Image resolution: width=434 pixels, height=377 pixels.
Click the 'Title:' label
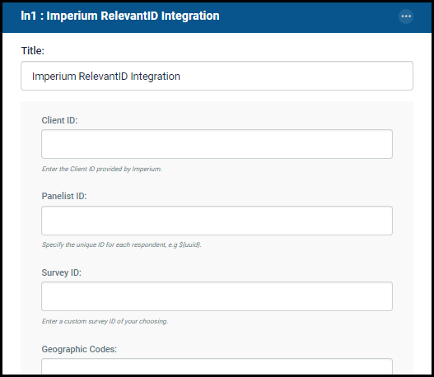pyautogui.click(x=33, y=50)
